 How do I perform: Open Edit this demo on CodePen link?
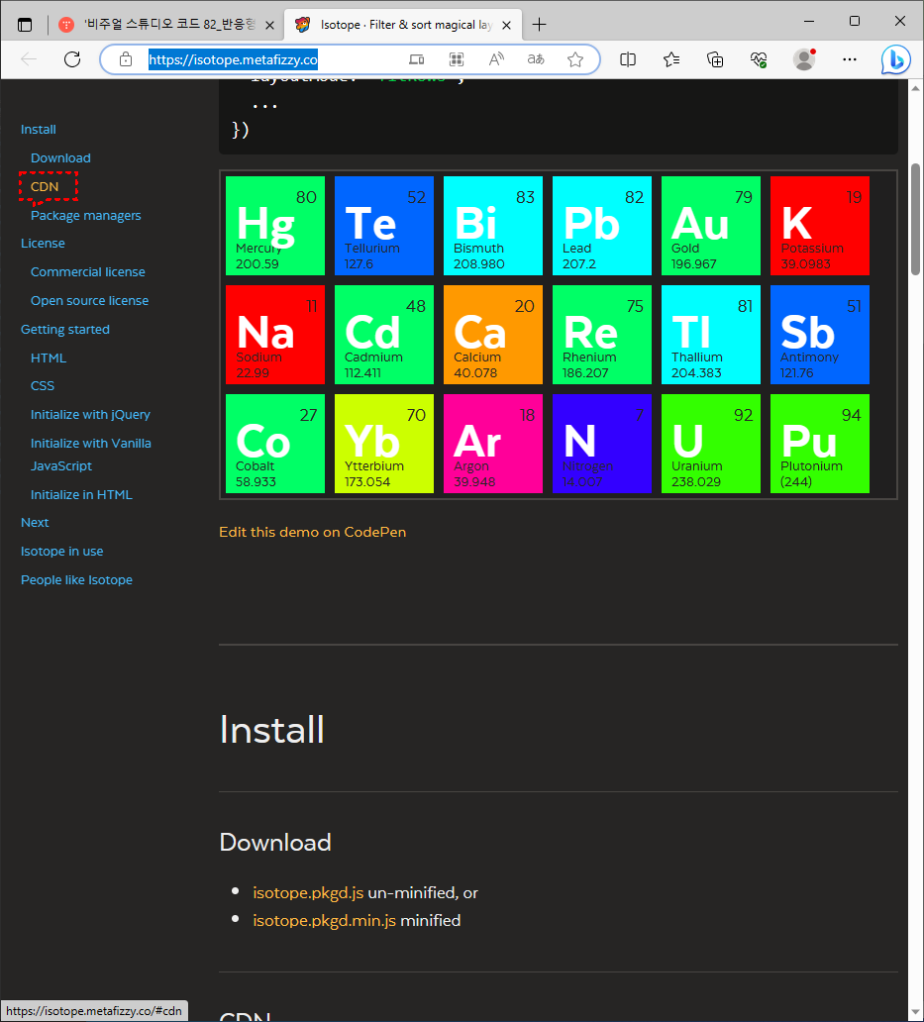[x=312, y=532]
